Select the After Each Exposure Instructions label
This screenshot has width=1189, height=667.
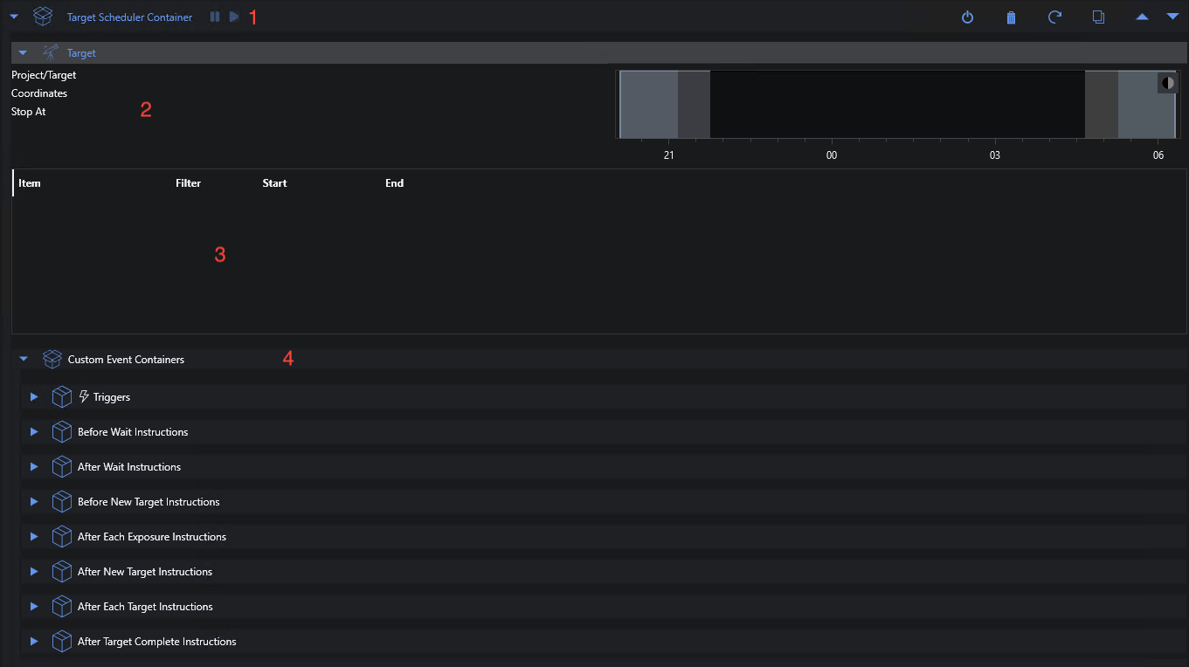click(x=152, y=537)
